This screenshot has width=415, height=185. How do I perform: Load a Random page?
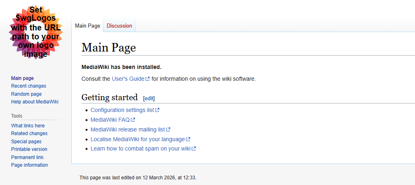pos(26,94)
